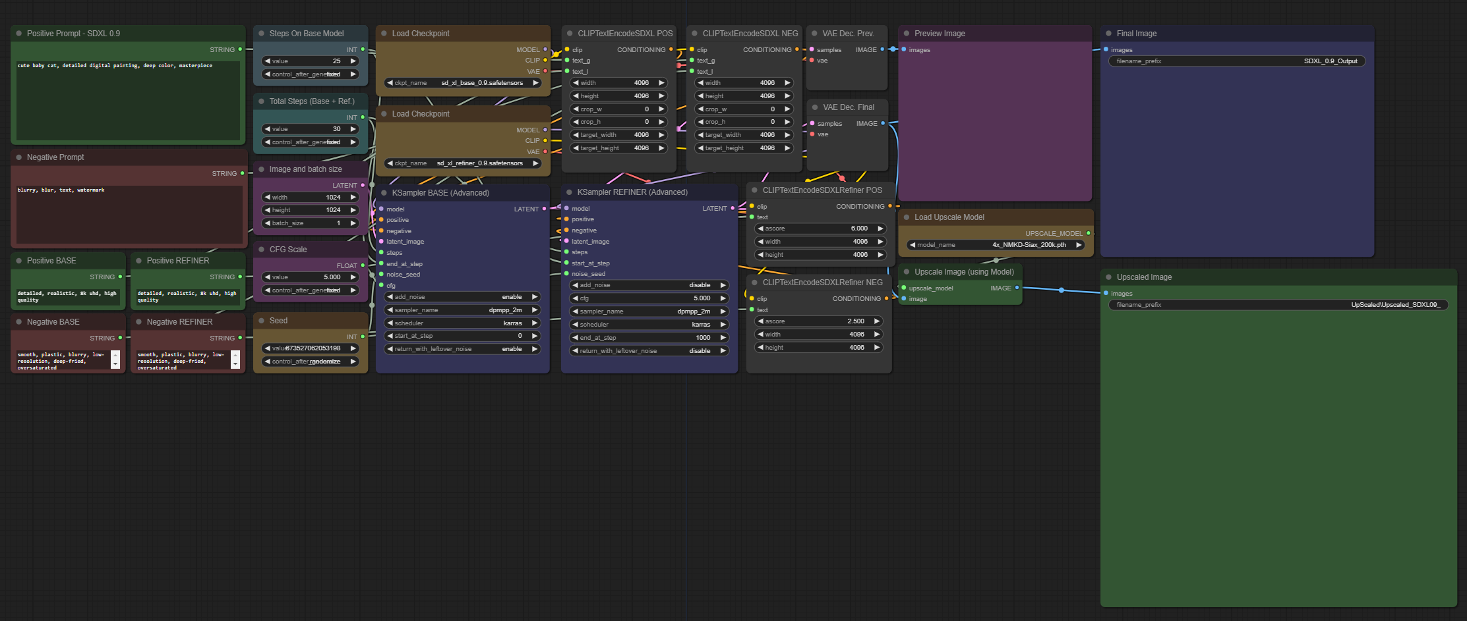Toggle add_noise off in KSampler BASE
The image size is (1467, 621).
coord(462,296)
